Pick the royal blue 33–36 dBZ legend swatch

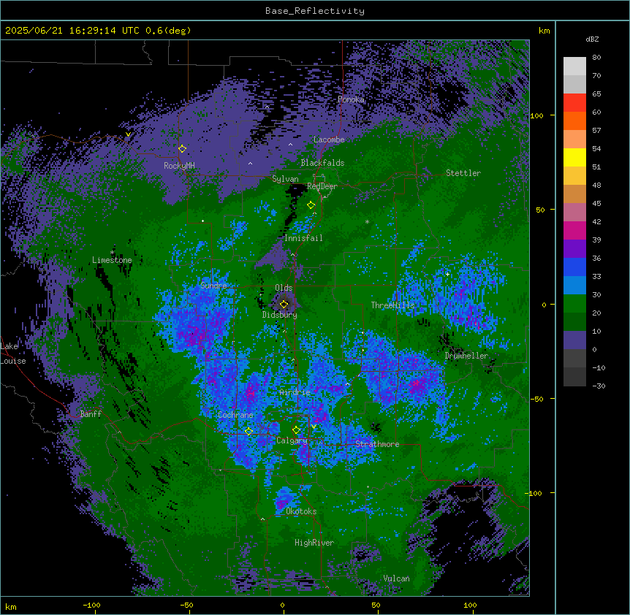(574, 267)
